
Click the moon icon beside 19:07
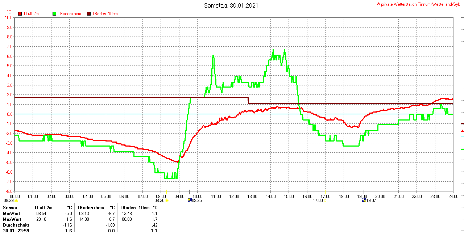(364, 200)
